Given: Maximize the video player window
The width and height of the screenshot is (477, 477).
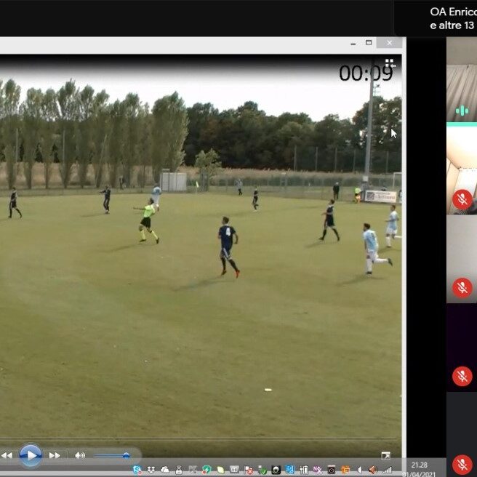Looking at the screenshot, I should [x=369, y=43].
